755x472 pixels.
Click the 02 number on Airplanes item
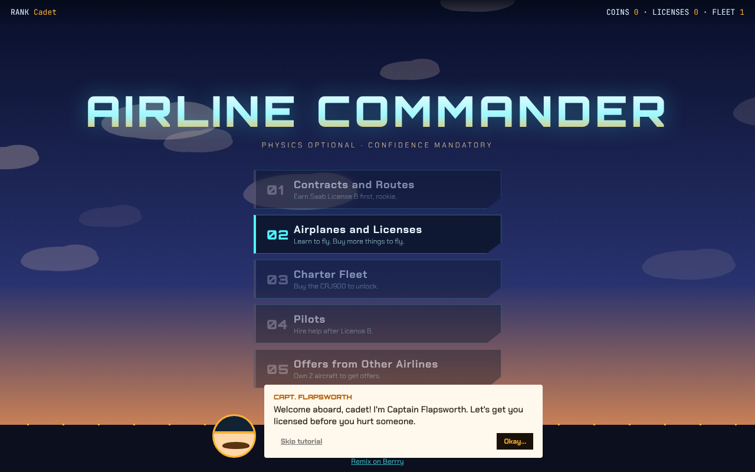coord(277,235)
